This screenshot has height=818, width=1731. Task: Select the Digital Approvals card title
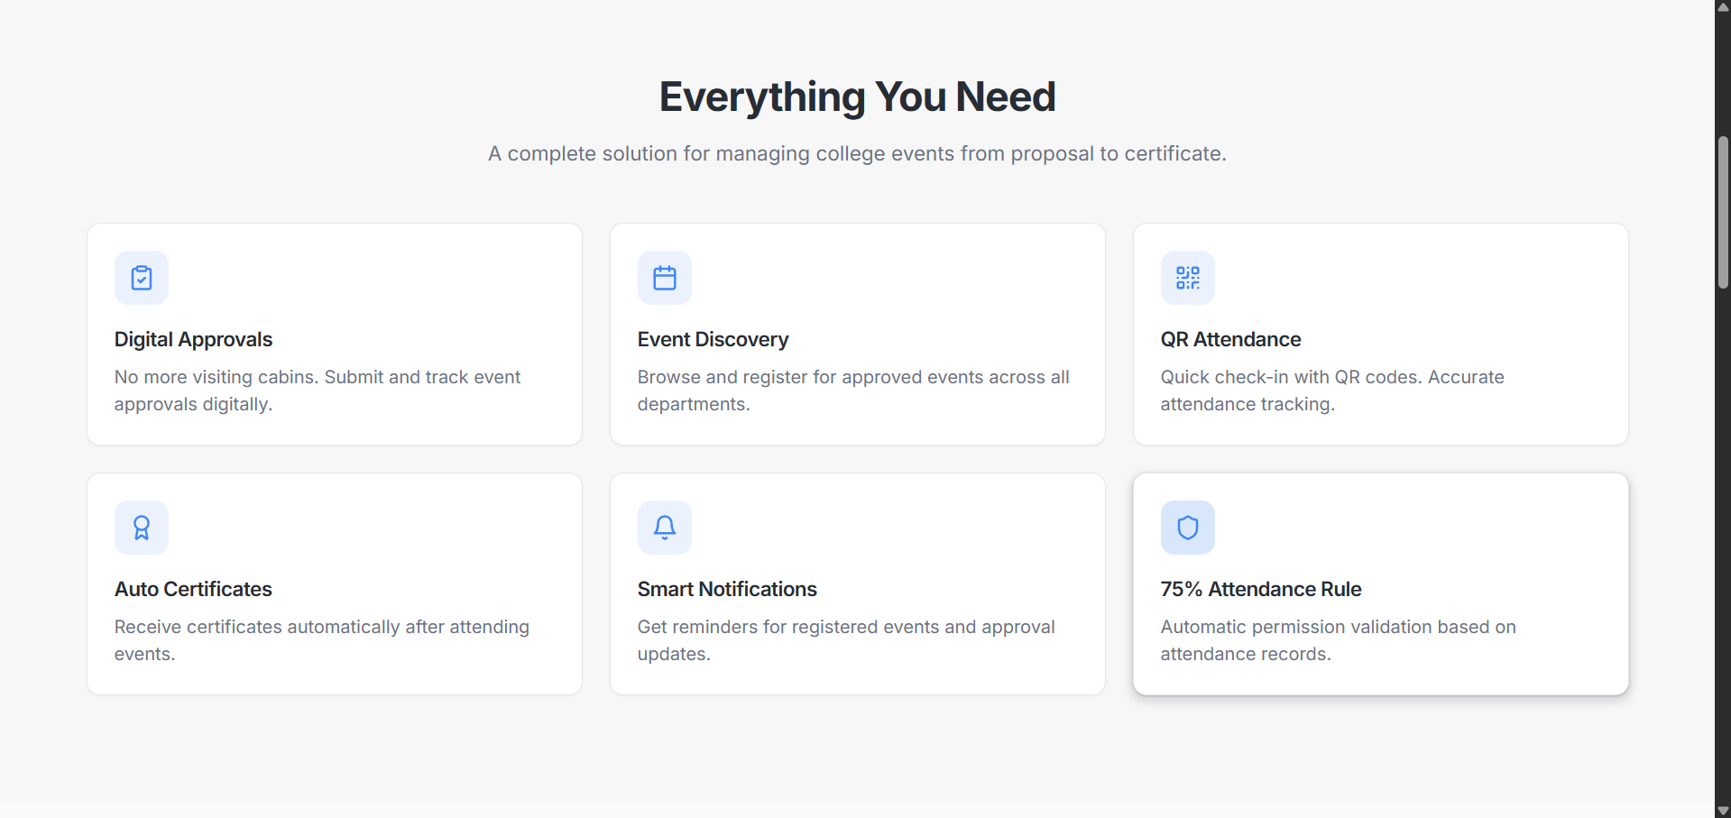193,340
